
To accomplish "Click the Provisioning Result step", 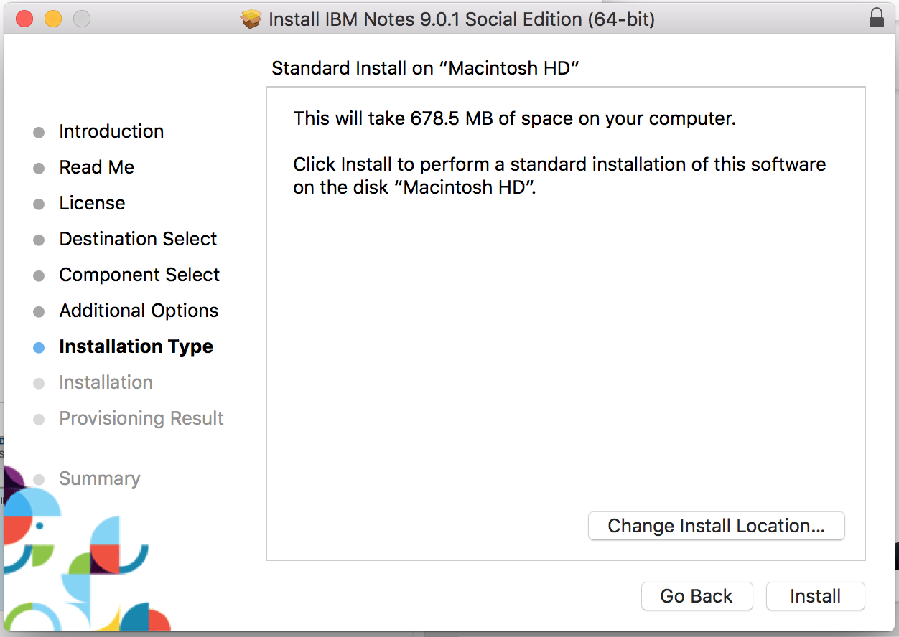I will click(x=141, y=418).
